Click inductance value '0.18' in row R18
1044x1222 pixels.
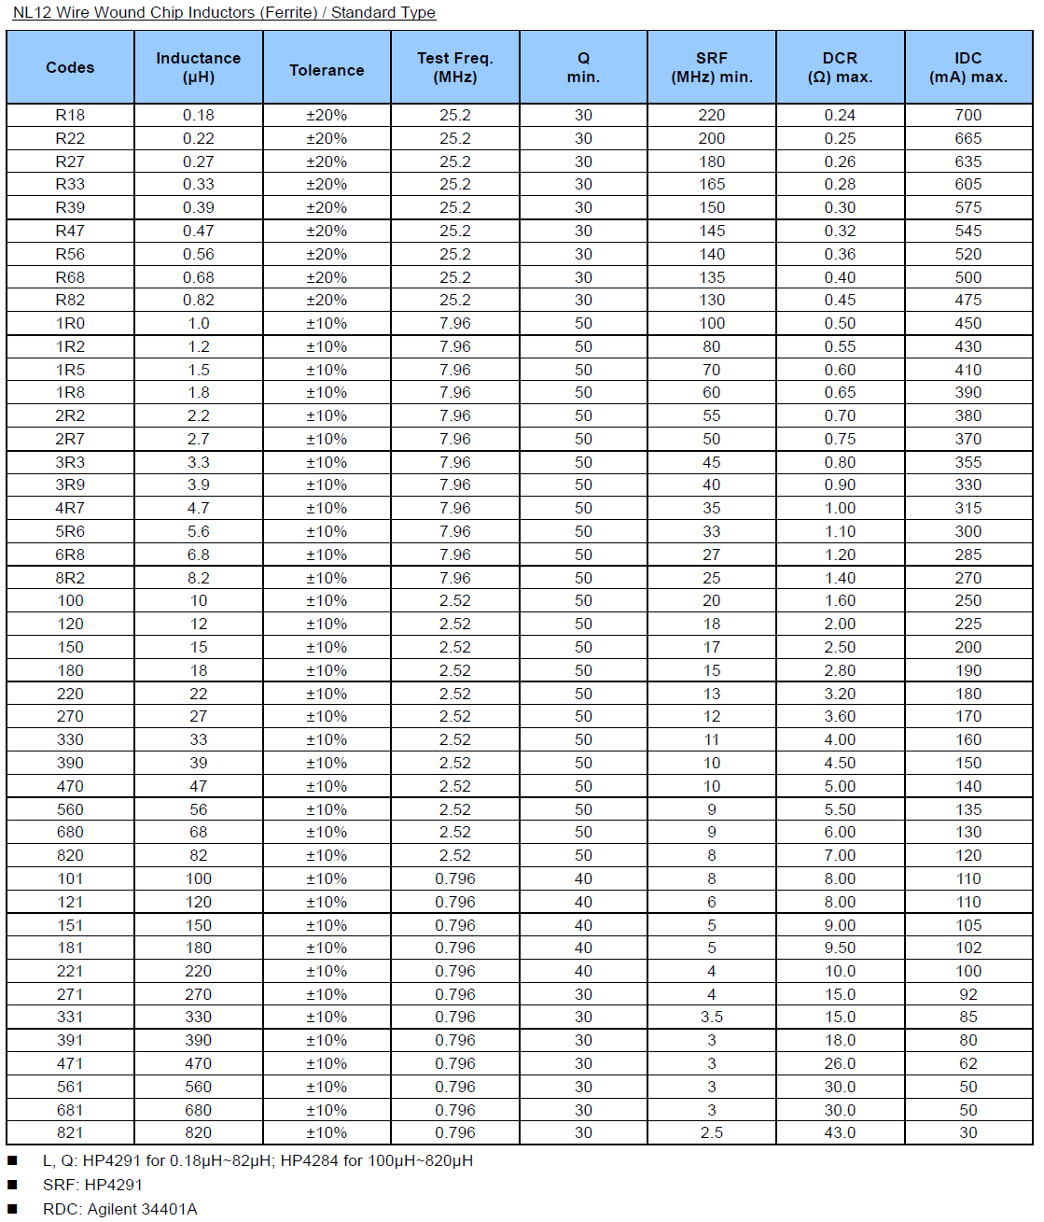coord(199,115)
